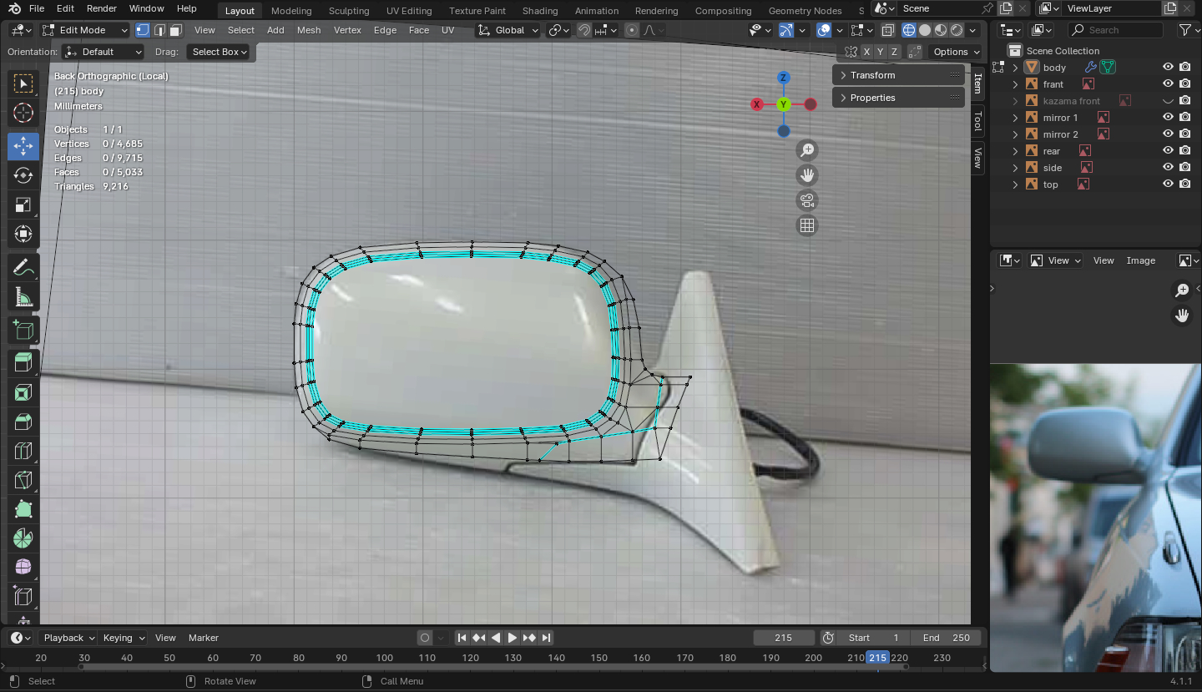Toggle viewport visibility of rear

1168,151
